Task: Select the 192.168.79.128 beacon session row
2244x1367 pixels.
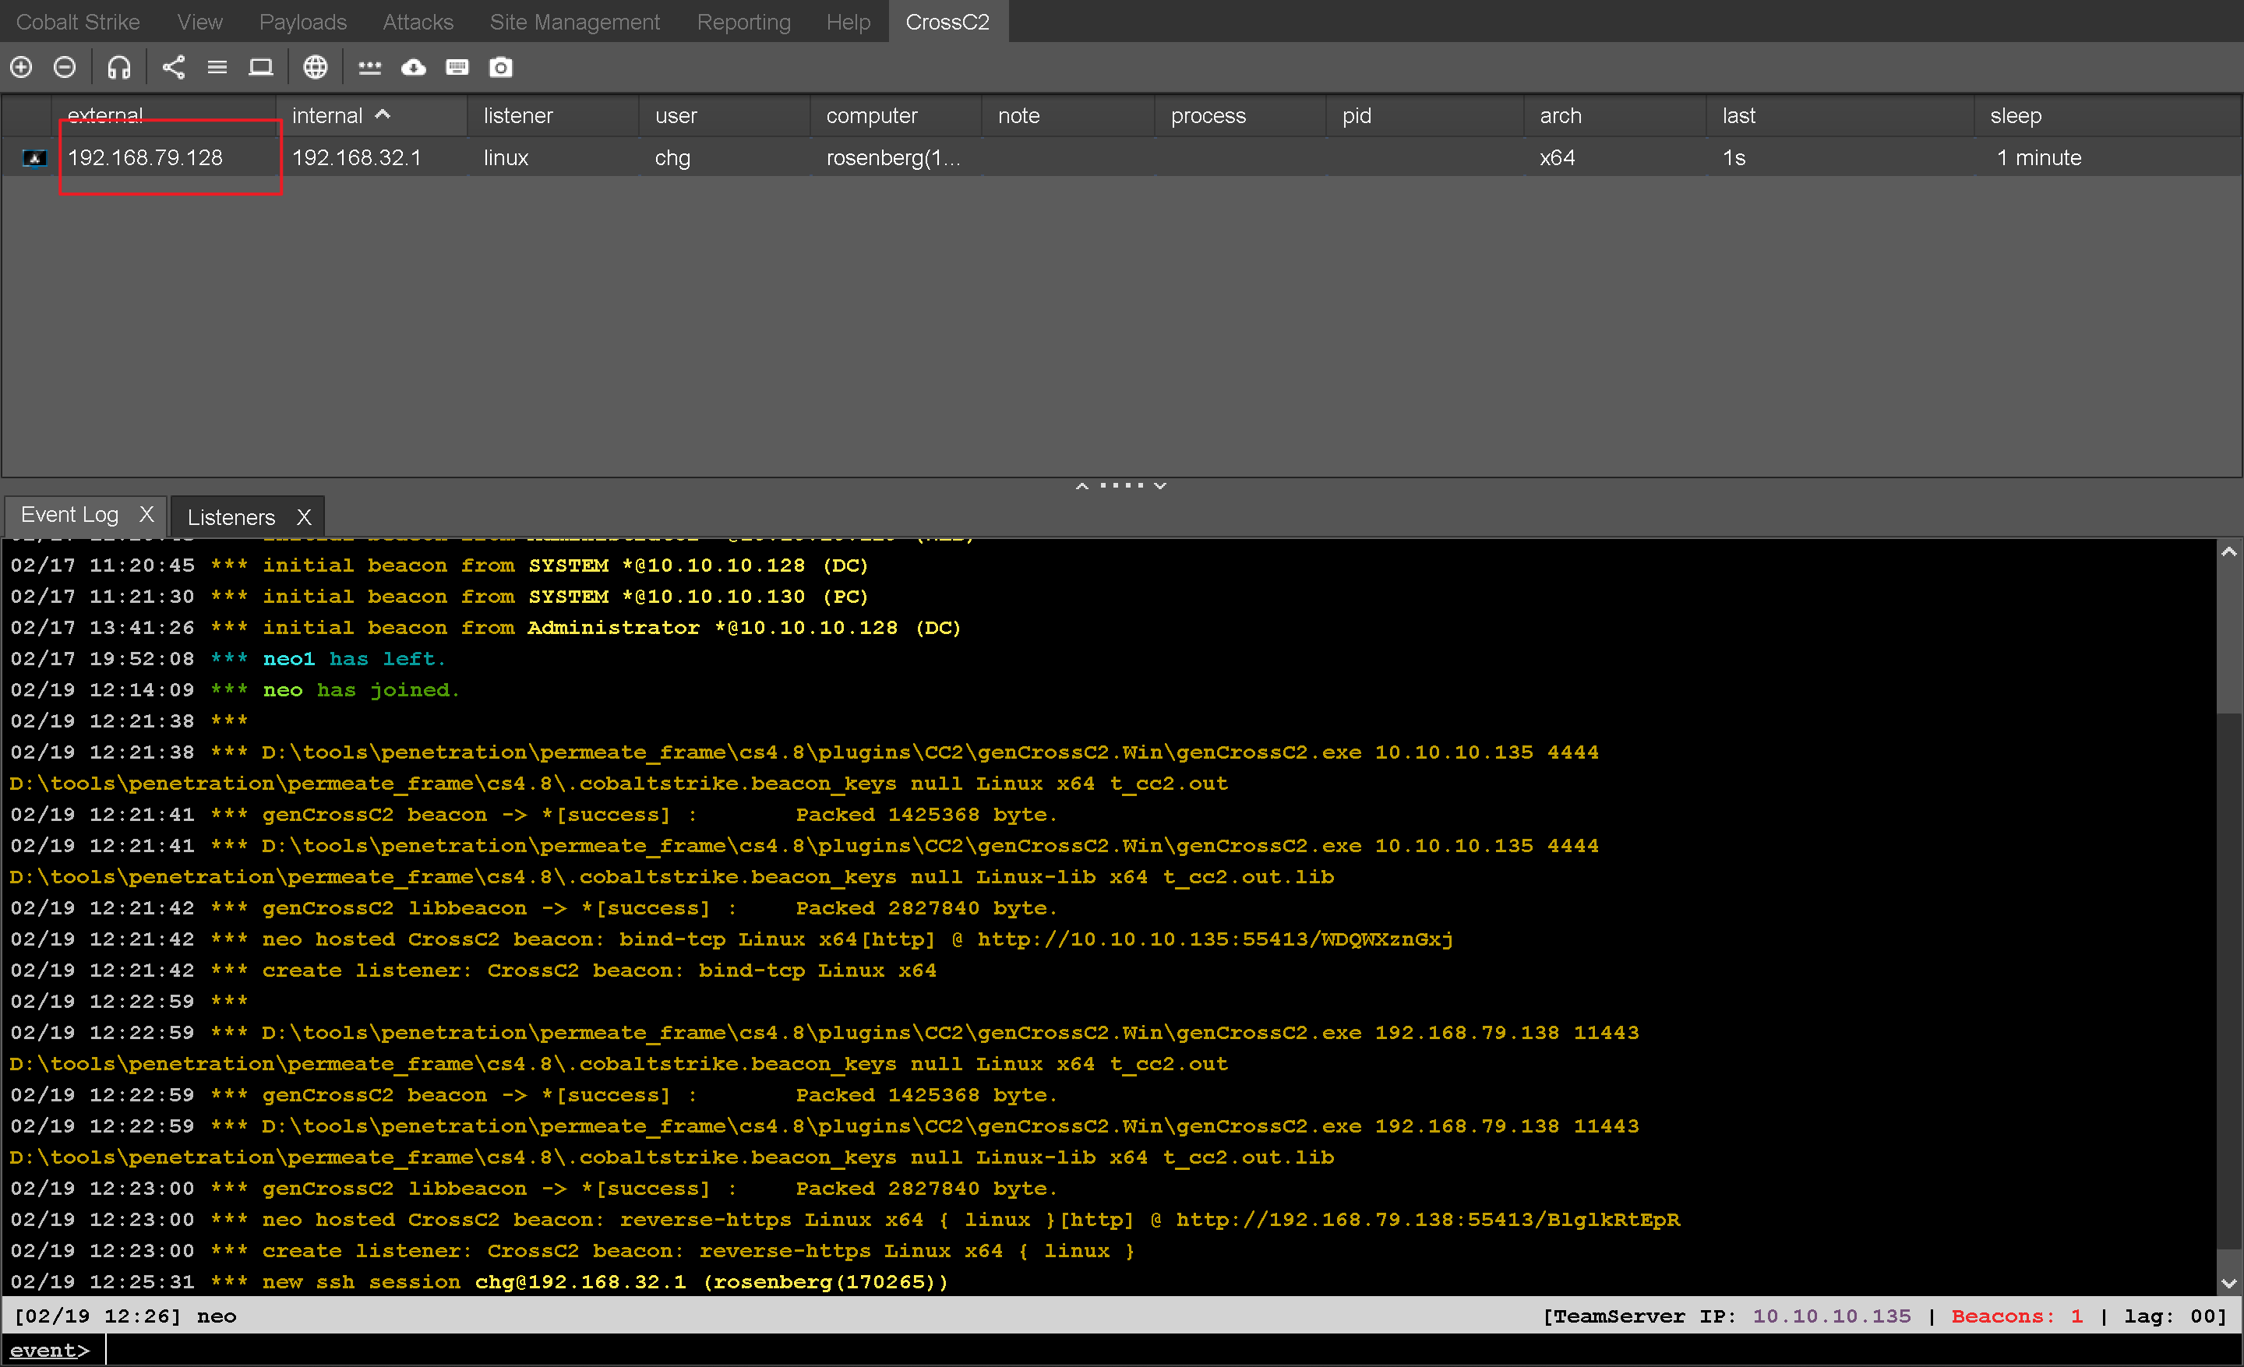Action: pyautogui.click(x=146, y=157)
